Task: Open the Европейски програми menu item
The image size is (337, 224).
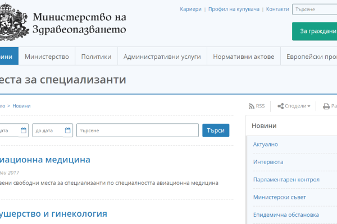Action: pos(309,57)
